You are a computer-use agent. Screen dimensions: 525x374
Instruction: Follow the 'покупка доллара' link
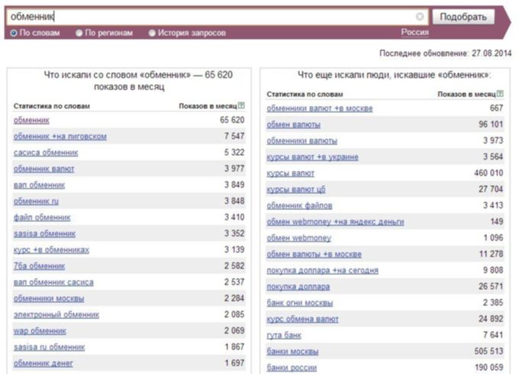[x=298, y=287]
